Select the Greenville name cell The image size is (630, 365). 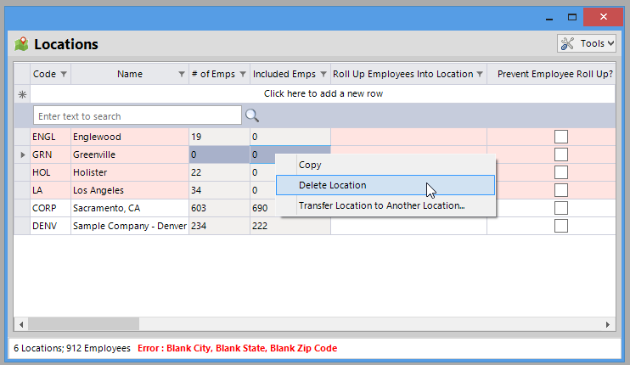[130, 154]
